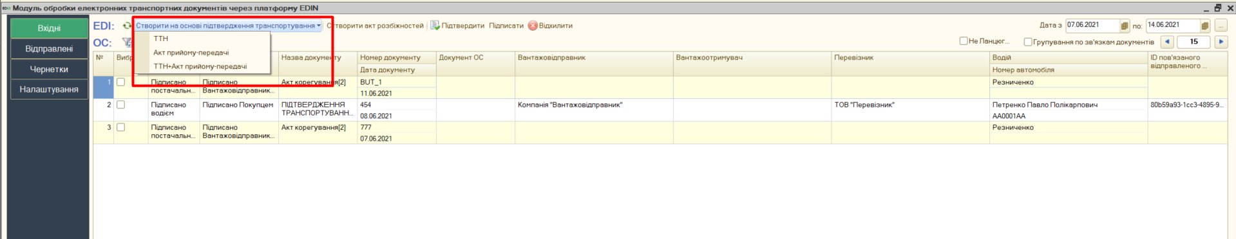
Task: Choose ТТН+Акт прийому-передачі menu entry
Action: click(x=200, y=66)
